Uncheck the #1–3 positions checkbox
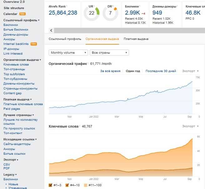 pos(51,185)
